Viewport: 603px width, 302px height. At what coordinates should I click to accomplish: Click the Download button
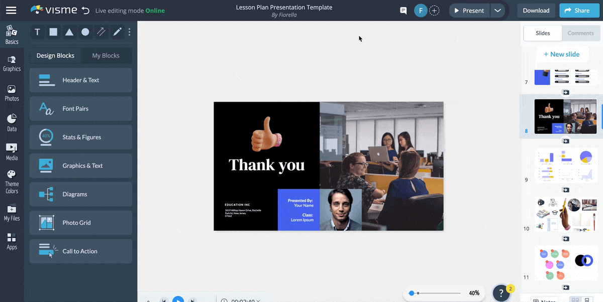tap(536, 11)
